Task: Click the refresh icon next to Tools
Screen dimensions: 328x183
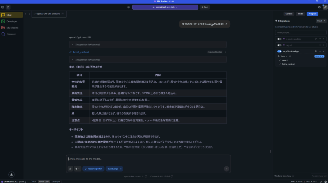Action: click(x=290, y=56)
